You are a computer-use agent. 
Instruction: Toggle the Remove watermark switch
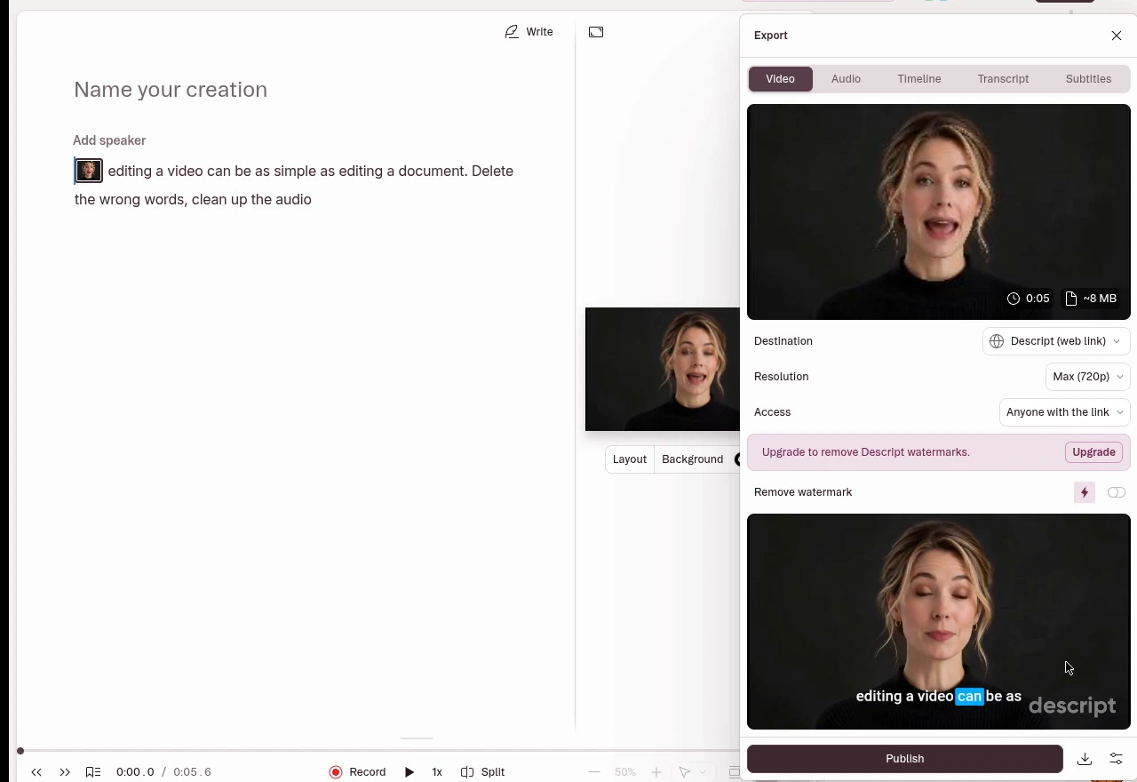click(x=1117, y=492)
